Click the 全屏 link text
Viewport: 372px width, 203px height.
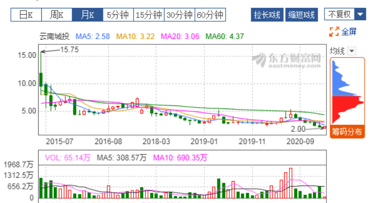pos(349,31)
